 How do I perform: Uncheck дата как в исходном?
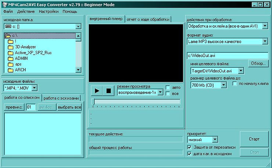[189, 154]
